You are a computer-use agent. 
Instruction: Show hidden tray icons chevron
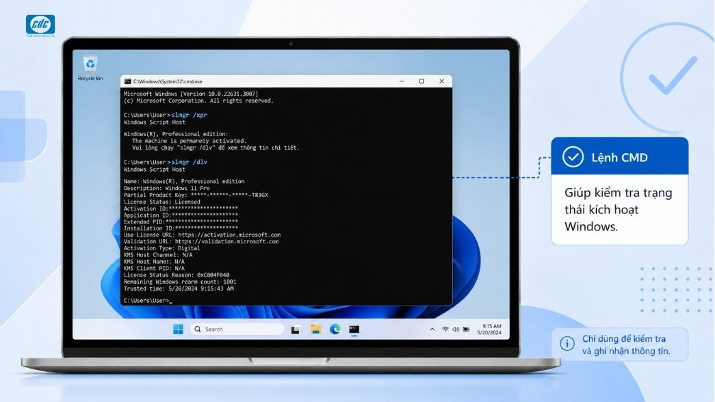click(432, 329)
